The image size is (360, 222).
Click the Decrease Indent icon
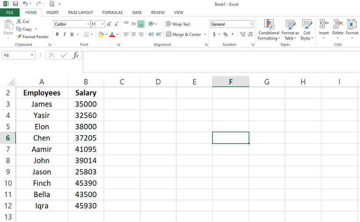pos(151,34)
